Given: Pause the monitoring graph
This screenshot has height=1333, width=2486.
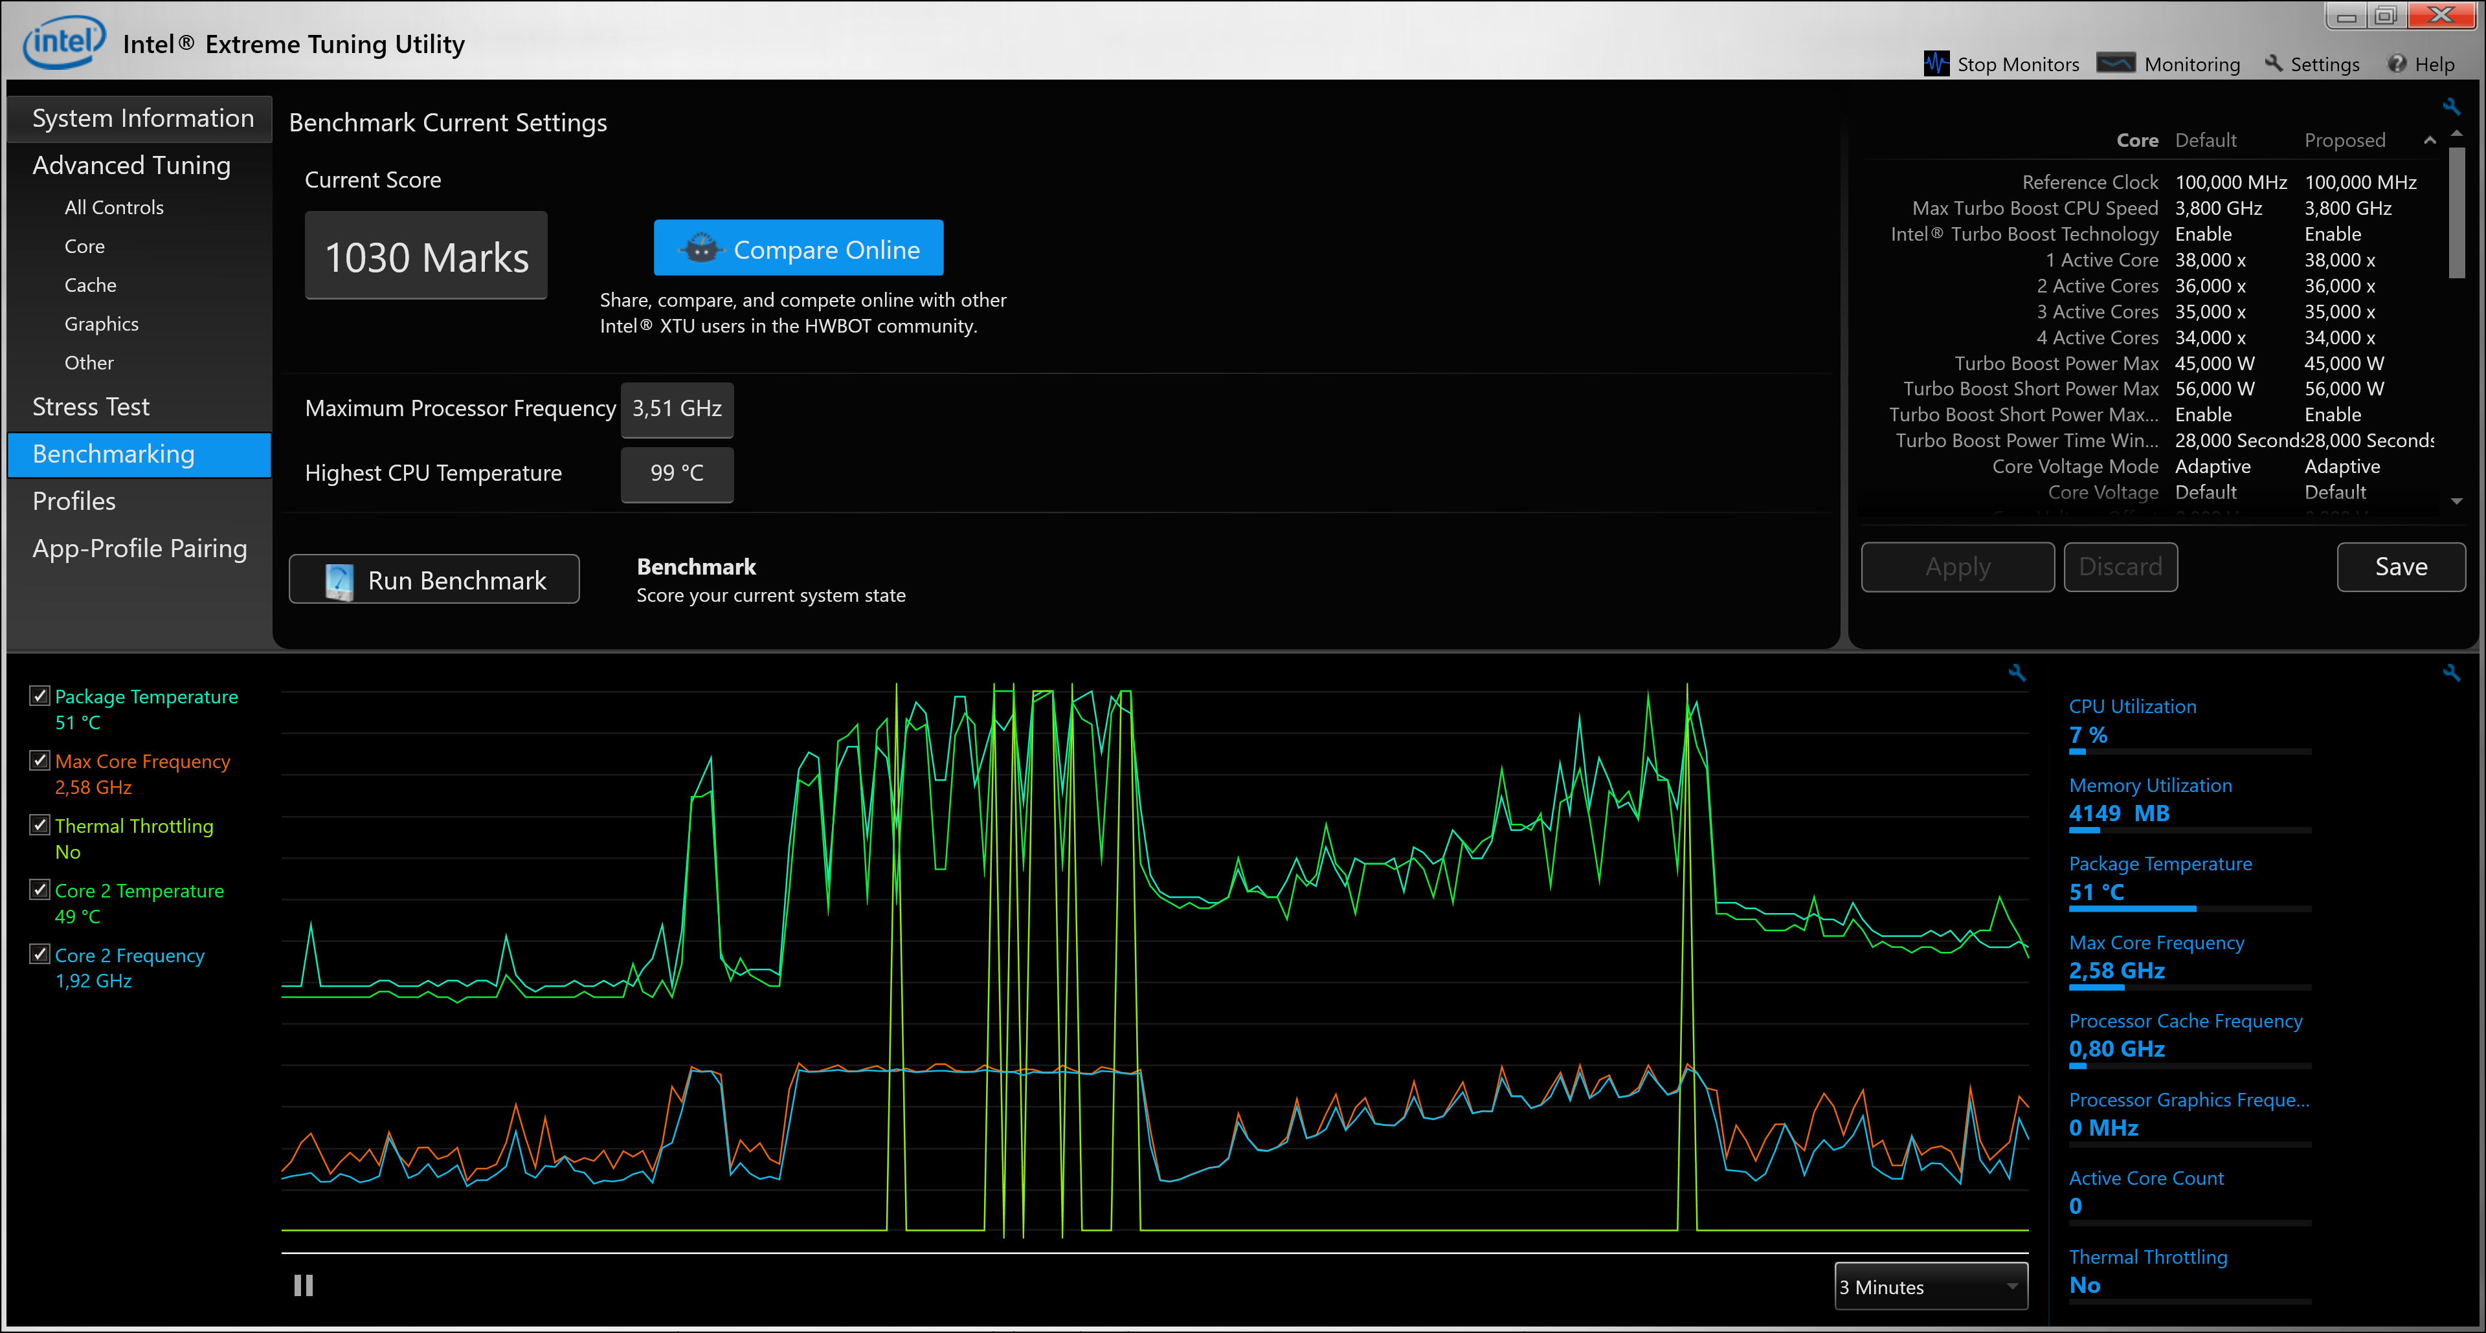Looking at the screenshot, I should (303, 1286).
